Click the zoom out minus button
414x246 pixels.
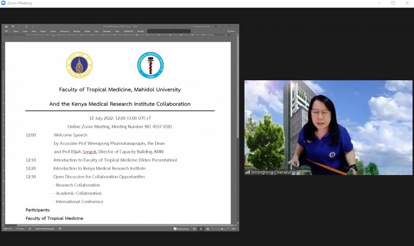(212, 229)
